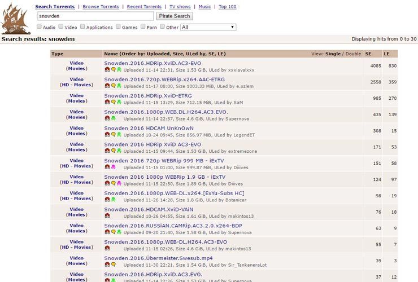Magnet icon for Snowden 2016 HDCAM UnKnOwN

point(107,134)
